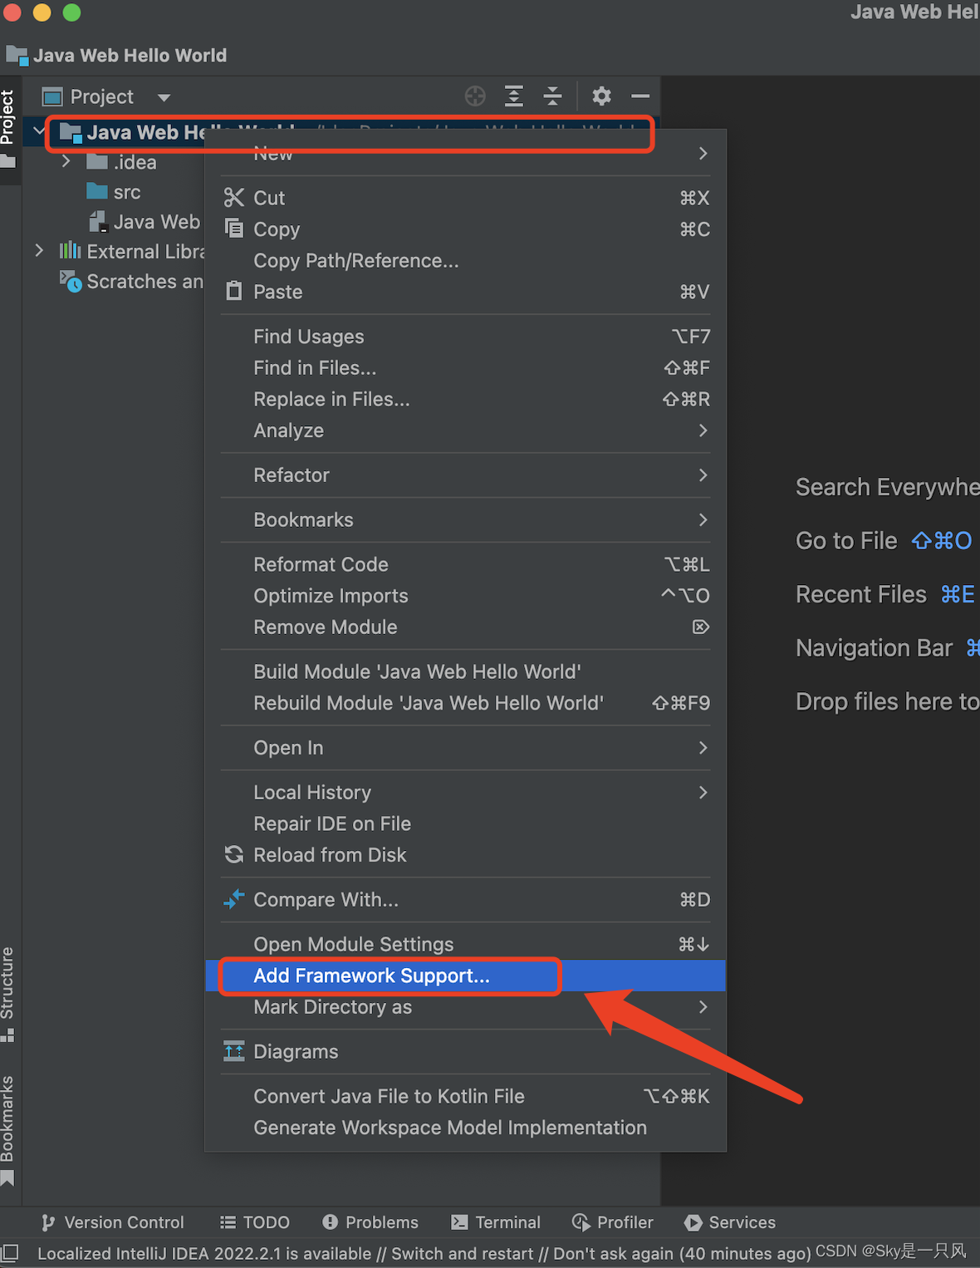980x1268 pixels.
Task: Select Generate Workspace Model Implementation
Action: (x=465, y=1128)
